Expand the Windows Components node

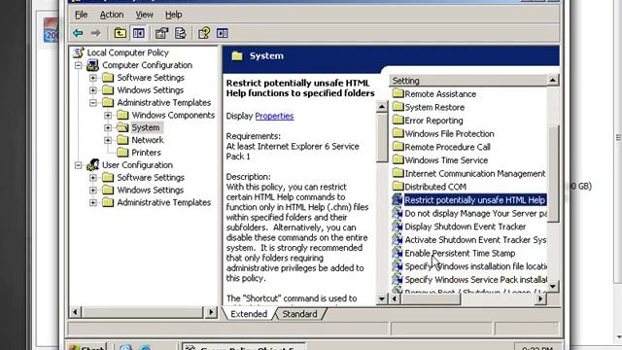coord(108,115)
